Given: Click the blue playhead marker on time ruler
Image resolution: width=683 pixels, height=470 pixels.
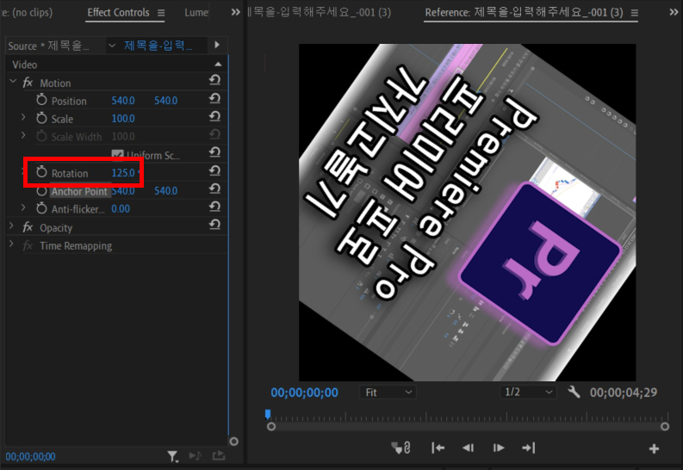Looking at the screenshot, I should click(x=268, y=413).
